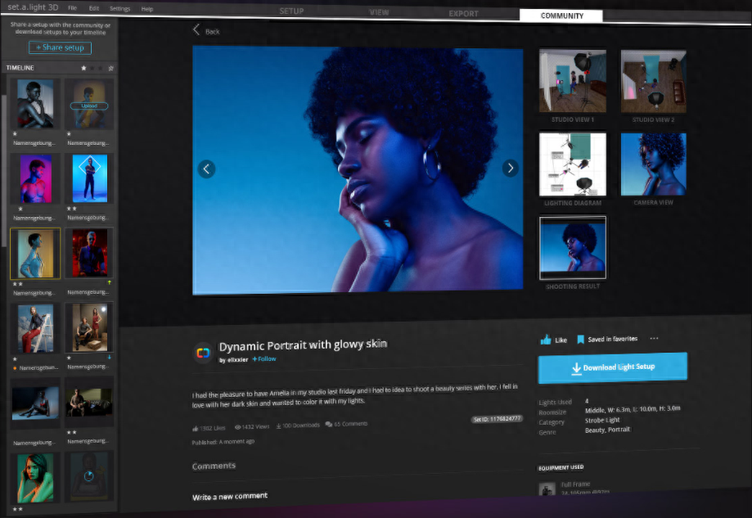The width and height of the screenshot is (752, 518).
Task: Click blue download arrow on couple thumbnail
Action: point(110,357)
